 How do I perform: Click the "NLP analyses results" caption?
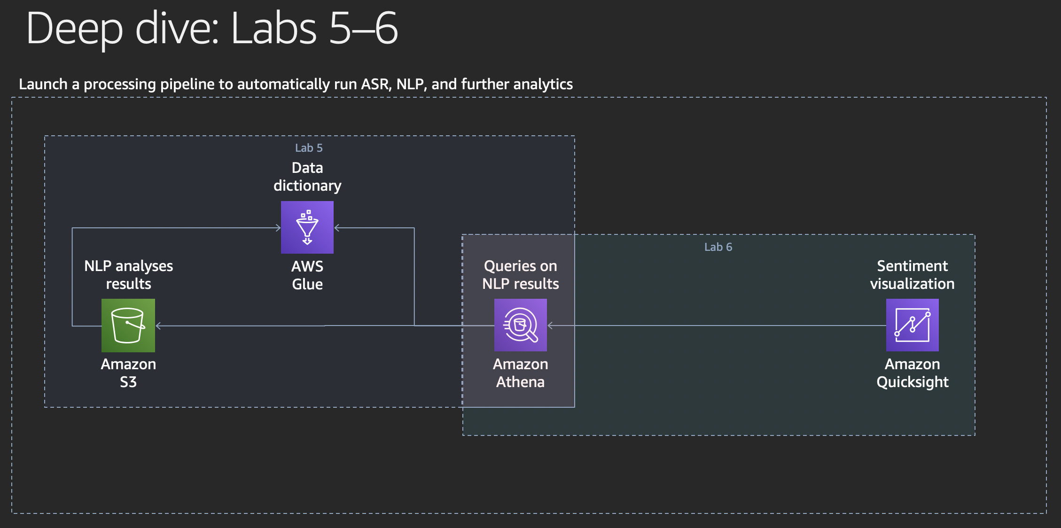128,275
